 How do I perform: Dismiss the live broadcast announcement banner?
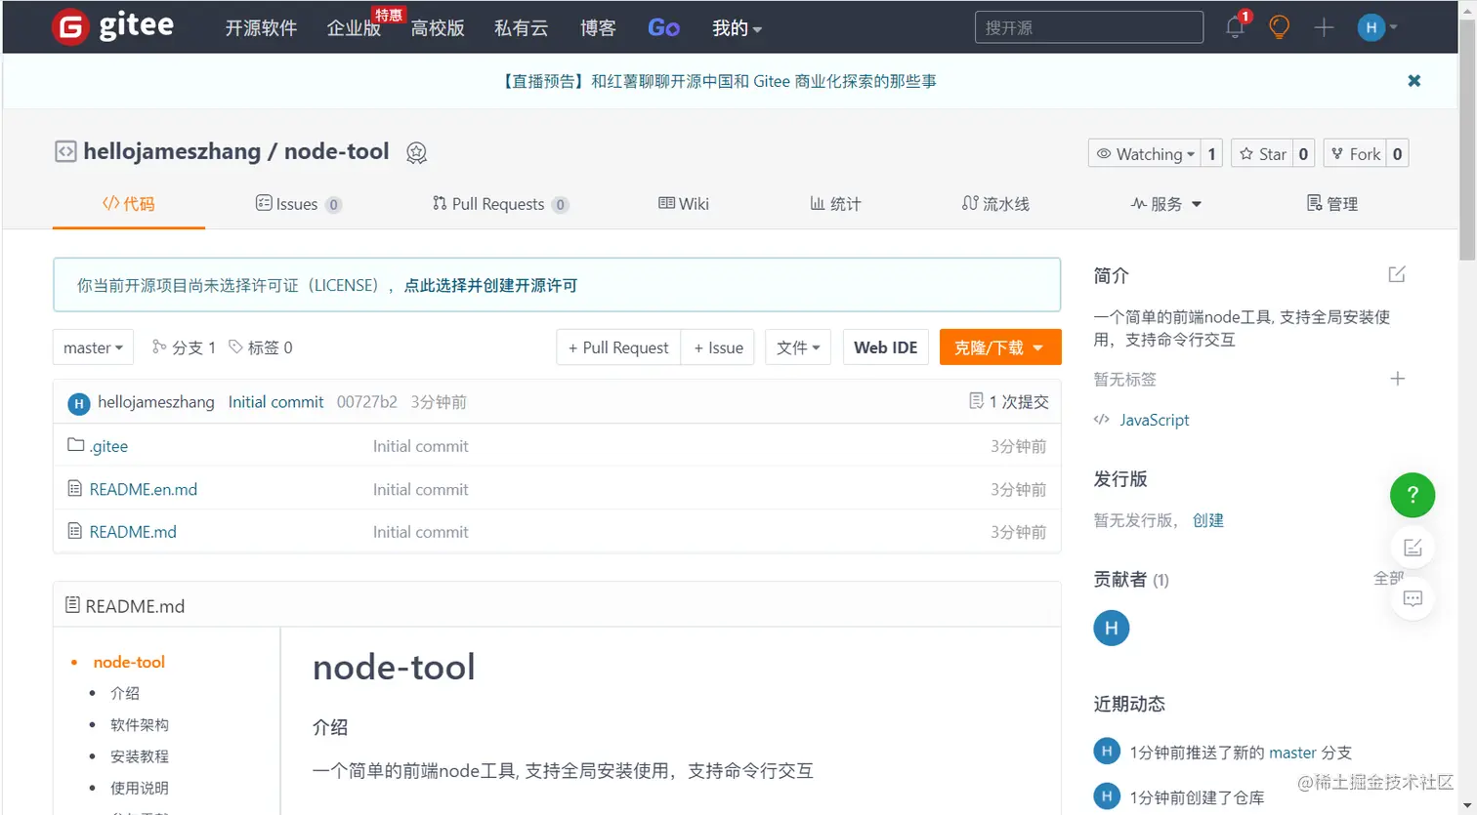(1414, 81)
